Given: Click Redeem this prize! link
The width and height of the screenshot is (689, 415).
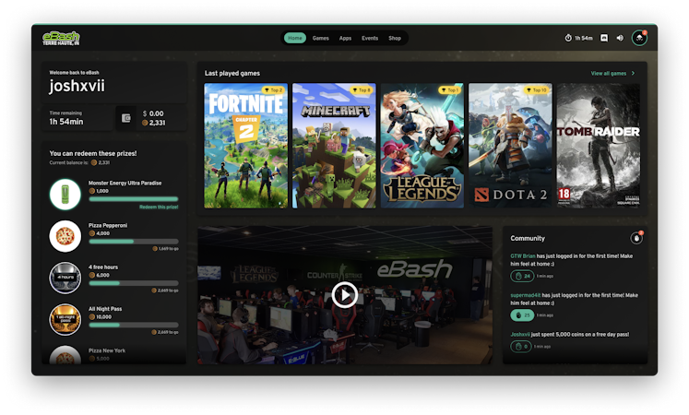Looking at the screenshot, I should [x=159, y=207].
